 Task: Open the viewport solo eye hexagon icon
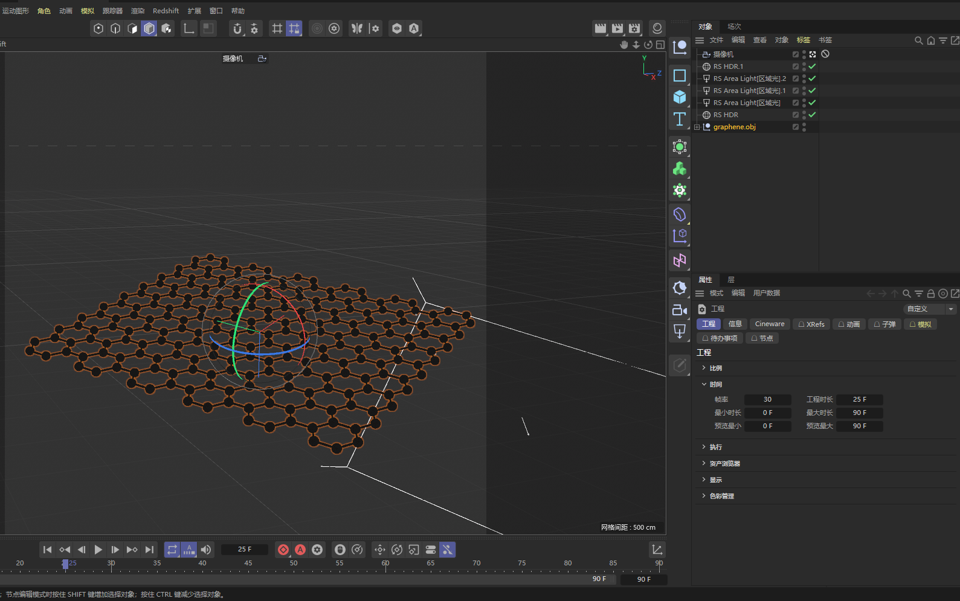(x=397, y=28)
